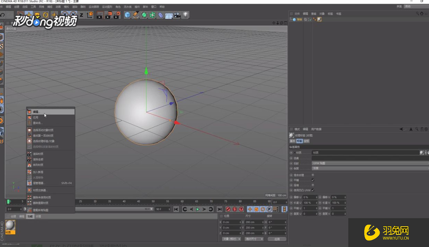Toggle the 使用凹凸 UVW checkbox
The image size is (429, 247).
[x=313, y=190]
